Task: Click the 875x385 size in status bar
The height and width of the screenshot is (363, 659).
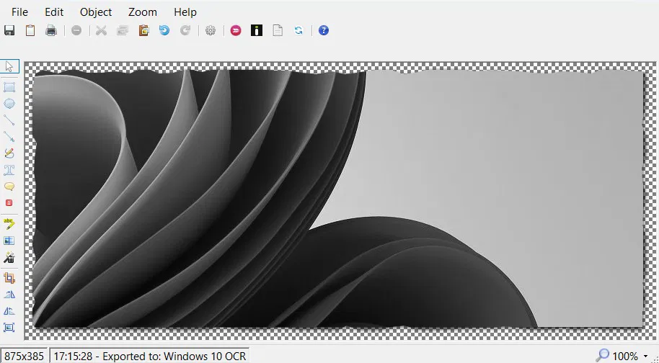Action: [24, 357]
